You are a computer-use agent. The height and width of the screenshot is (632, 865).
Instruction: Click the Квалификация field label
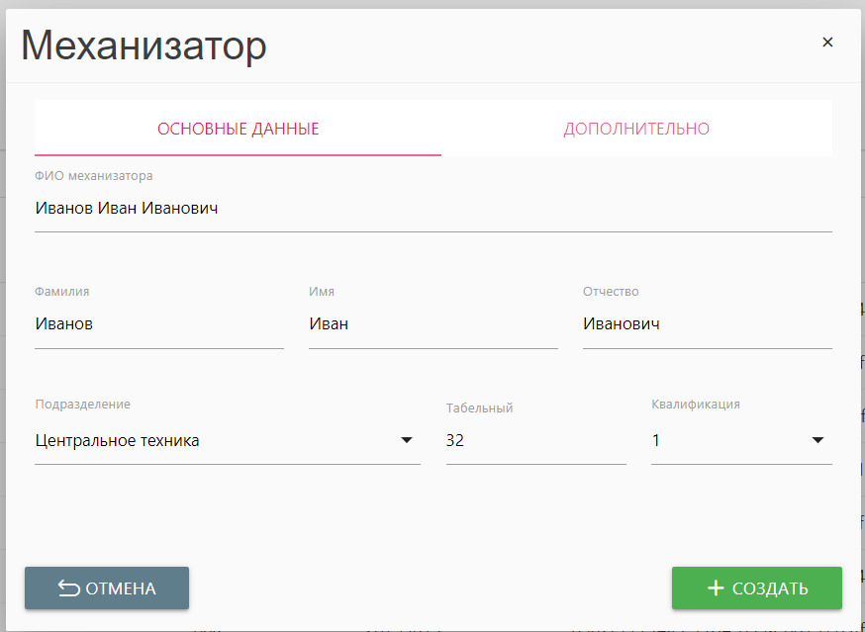click(696, 405)
